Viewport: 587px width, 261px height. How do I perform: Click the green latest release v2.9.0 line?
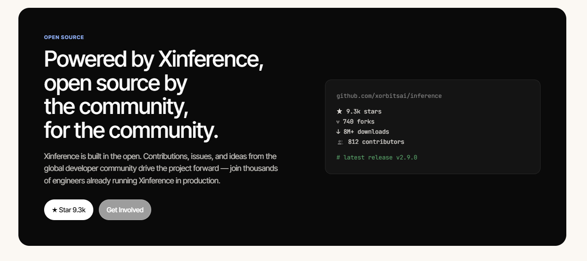(x=377, y=158)
